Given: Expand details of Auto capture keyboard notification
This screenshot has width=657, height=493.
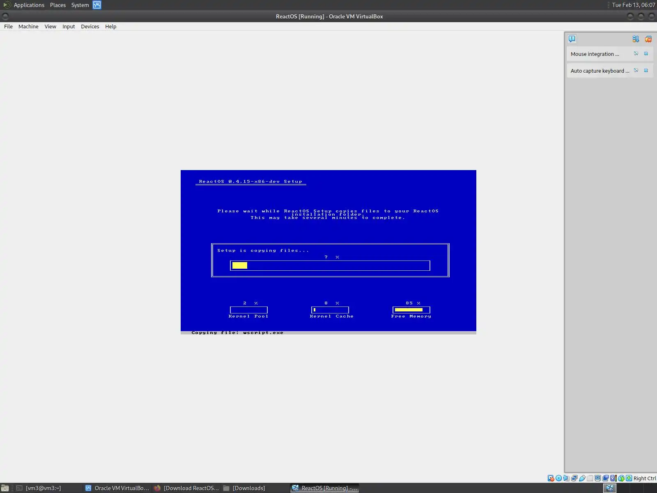Looking at the screenshot, I should (x=636, y=71).
